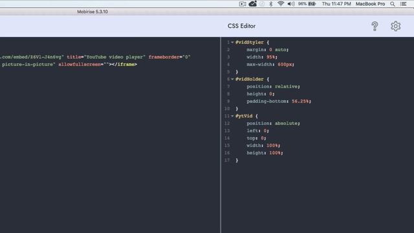Click the allowfullscreen attribute in HTML
The height and width of the screenshot is (233, 414).
(83, 65)
